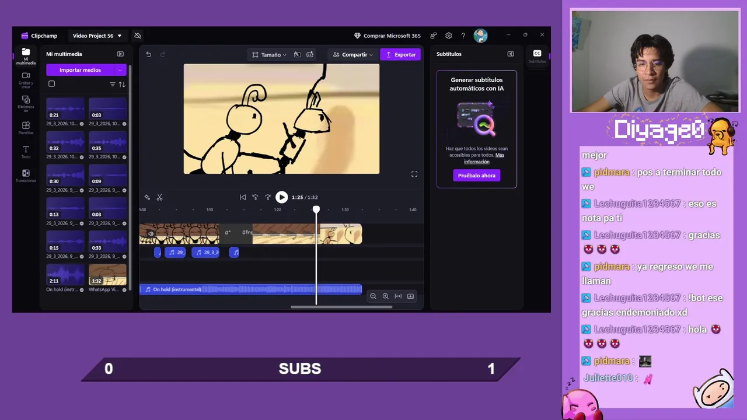Screen dimensions: 747x420
Task: Collapse the Mi multimedia panel
Action: 120,54
